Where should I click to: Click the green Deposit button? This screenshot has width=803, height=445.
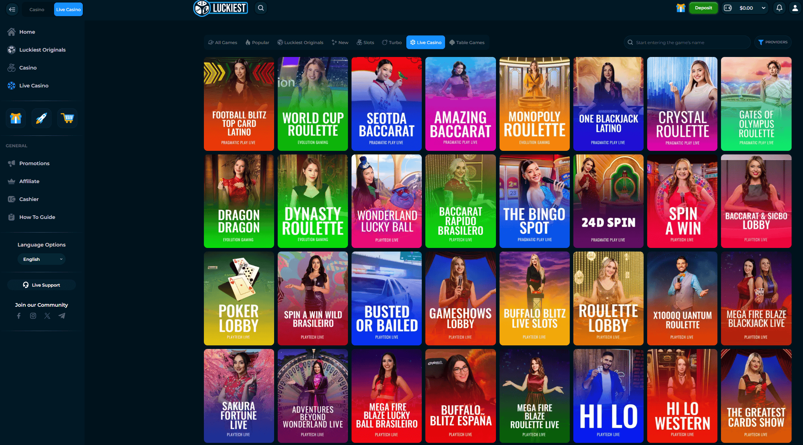point(703,8)
